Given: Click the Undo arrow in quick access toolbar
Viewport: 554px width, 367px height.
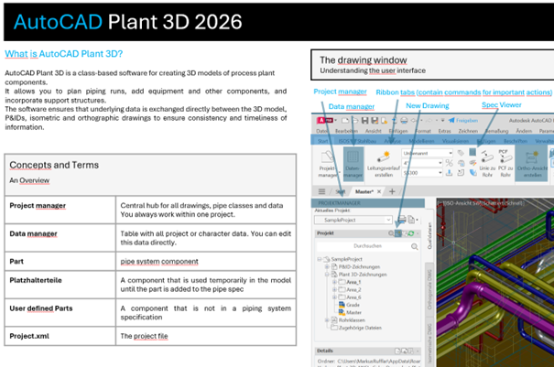Looking at the screenshot, I should point(414,121).
